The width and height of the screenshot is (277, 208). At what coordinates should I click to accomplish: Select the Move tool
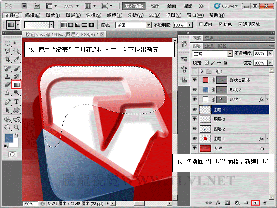tap(16, 43)
